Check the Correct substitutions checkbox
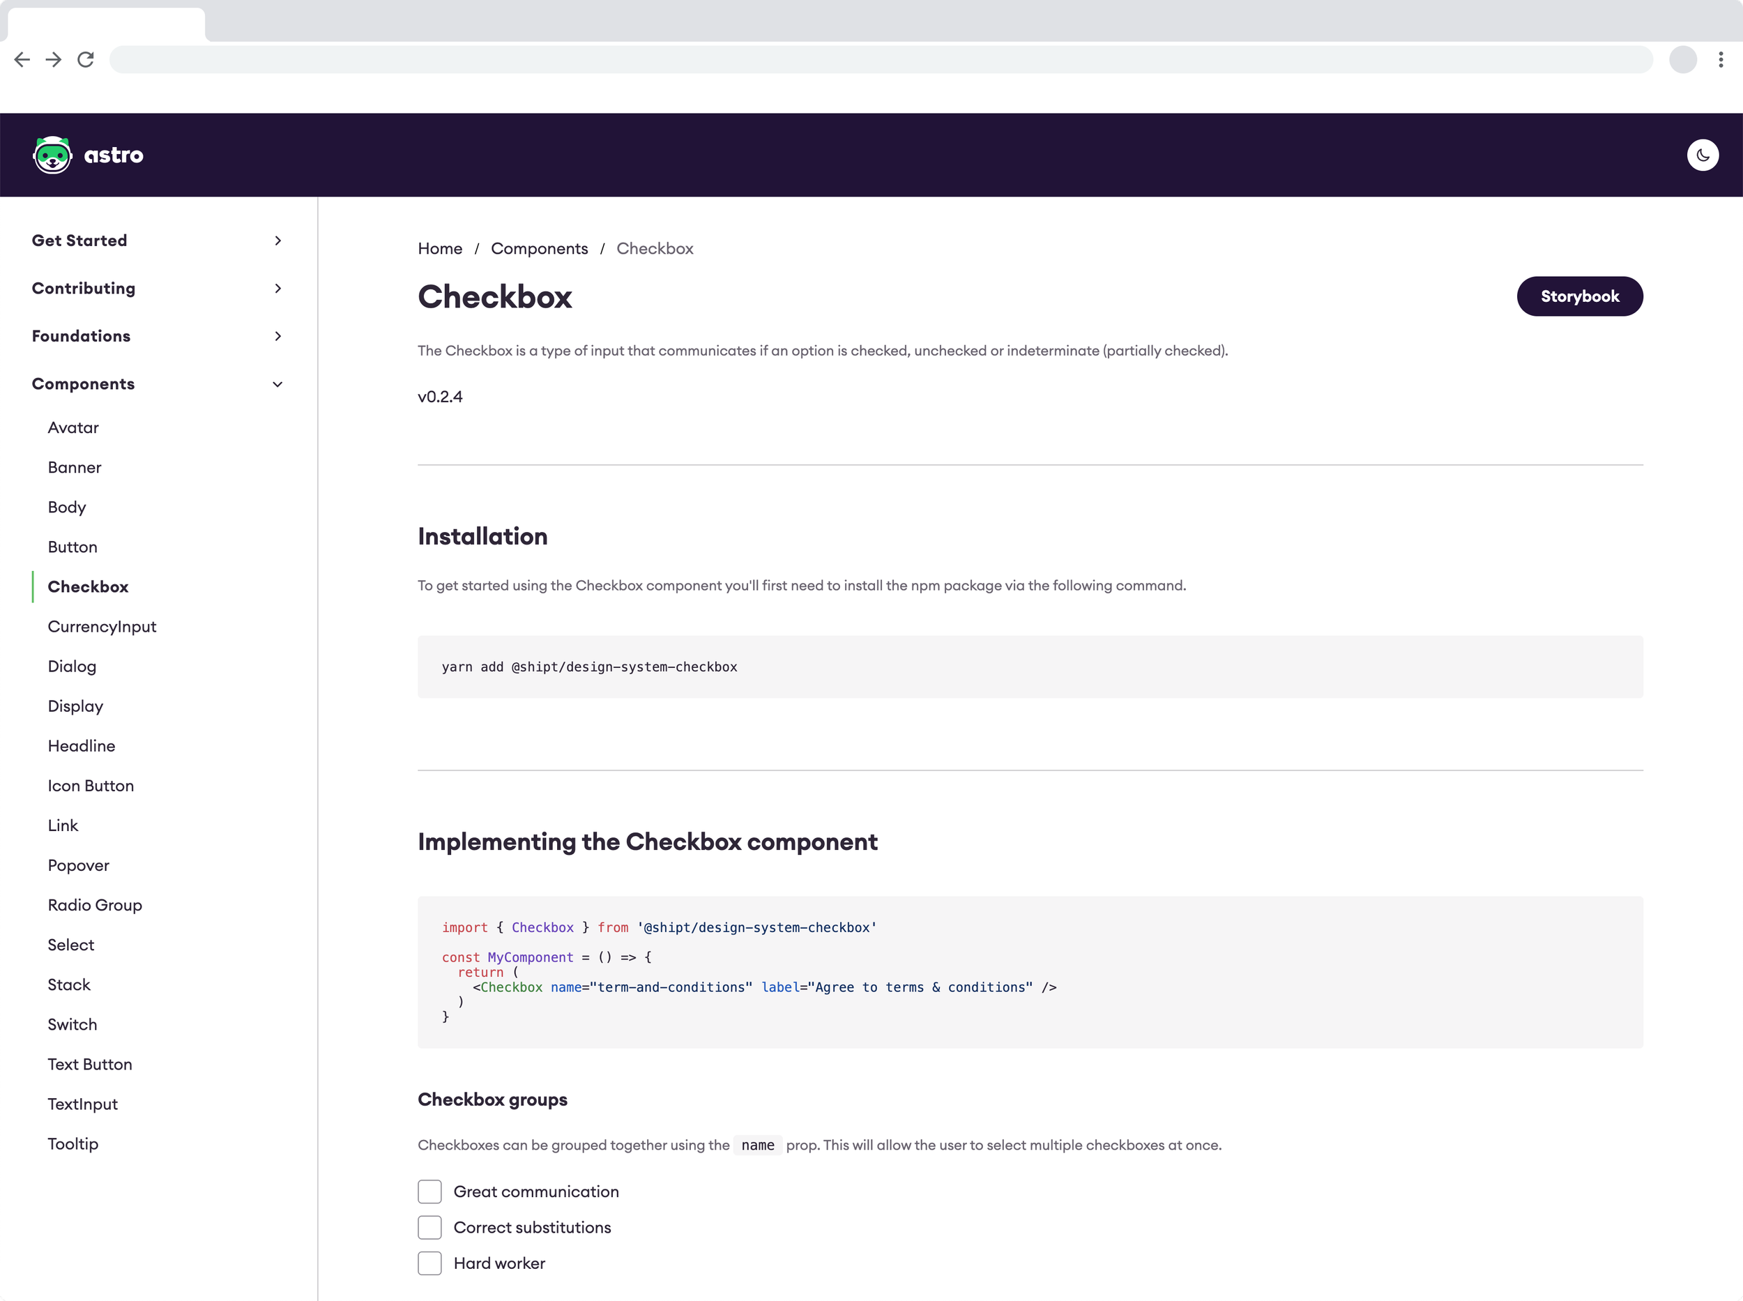This screenshot has width=1743, height=1301. click(x=429, y=1227)
